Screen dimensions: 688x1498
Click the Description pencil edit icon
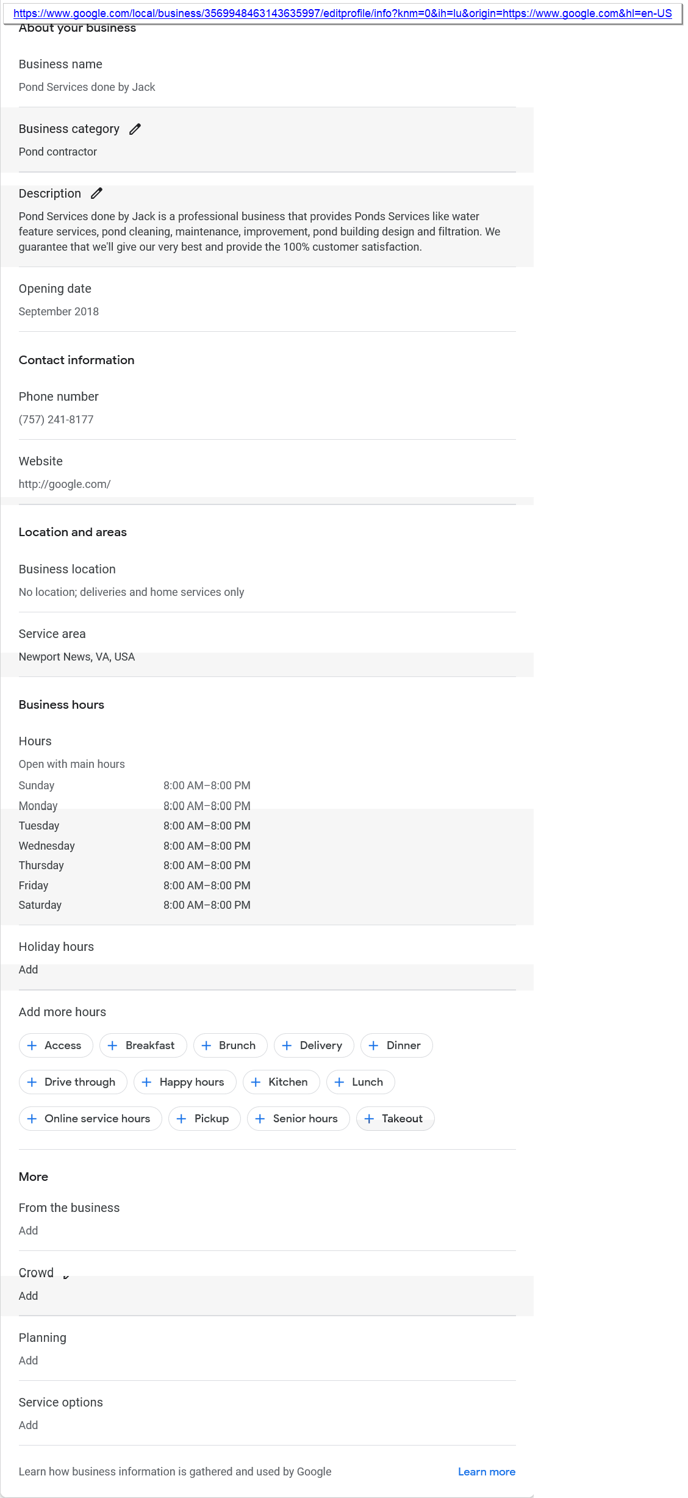point(96,193)
